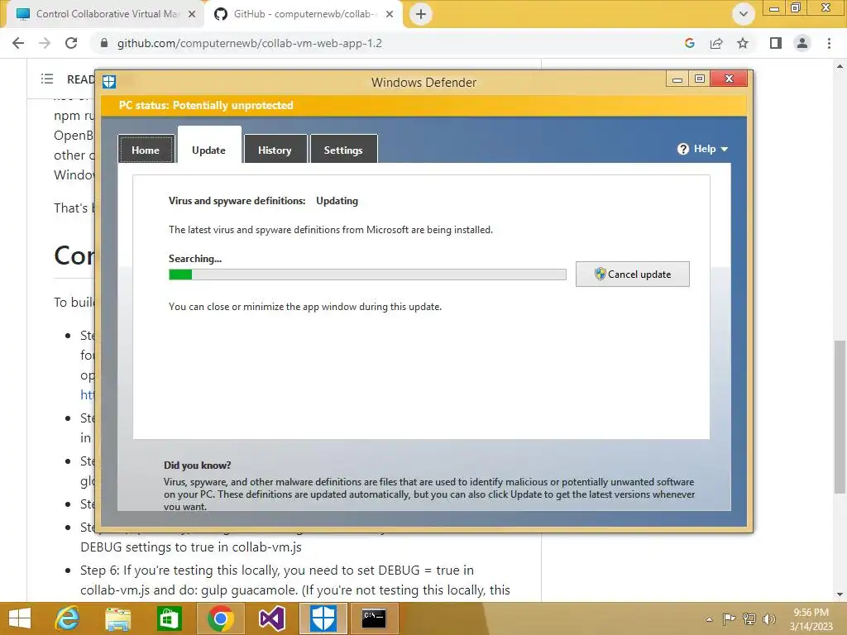Show hidden tray icons arrow

click(x=709, y=618)
